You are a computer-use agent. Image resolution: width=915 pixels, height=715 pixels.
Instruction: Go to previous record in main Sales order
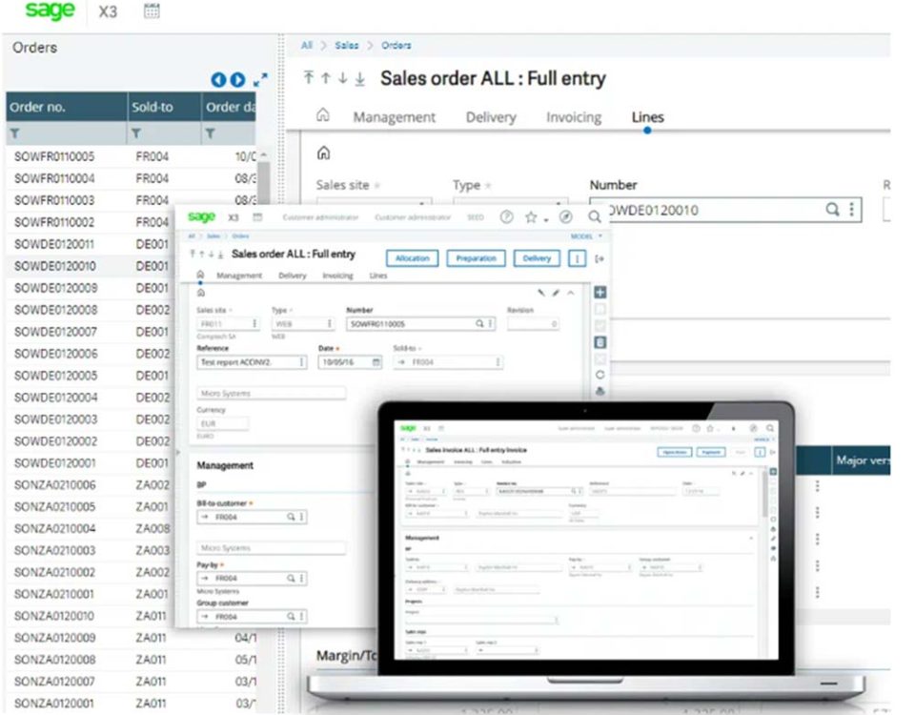pyautogui.click(x=326, y=77)
